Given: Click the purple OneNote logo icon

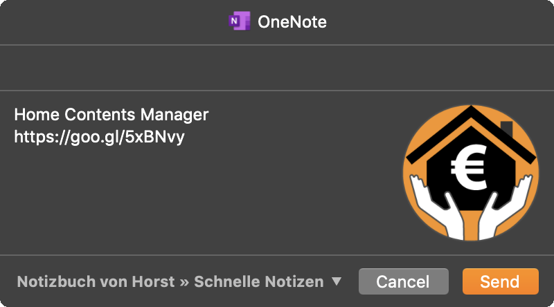Looking at the screenshot, I should click(240, 21).
